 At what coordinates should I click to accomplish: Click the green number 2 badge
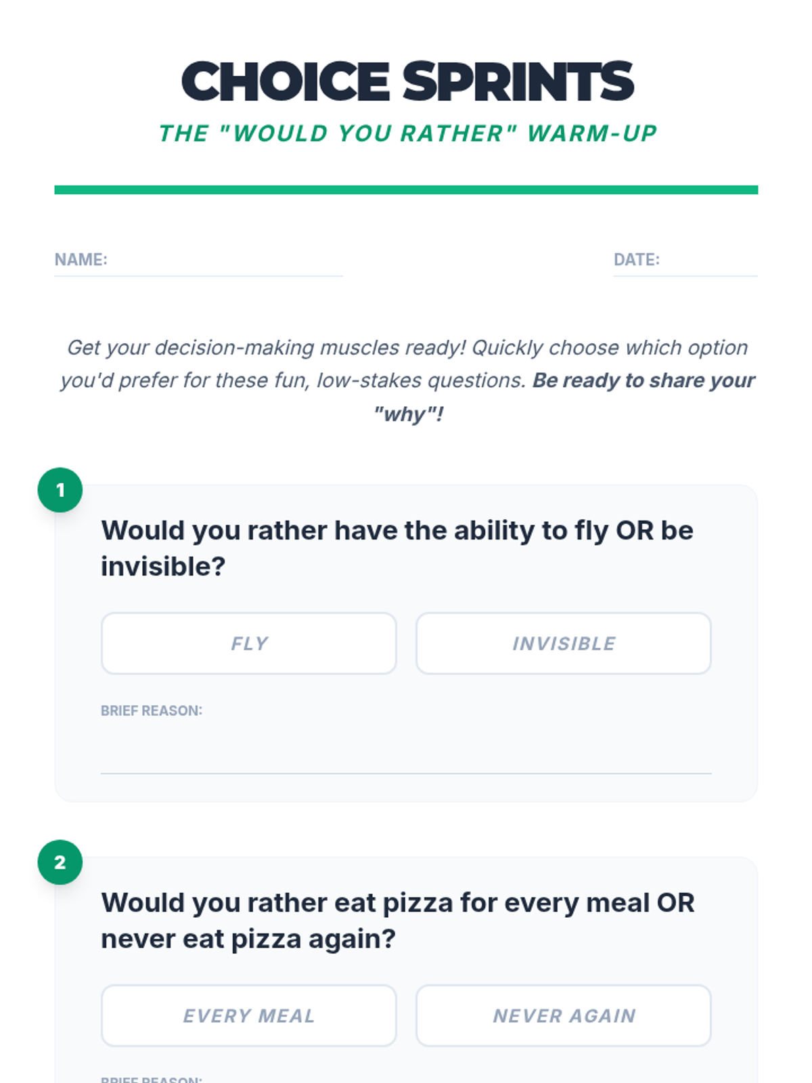[60, 862]
